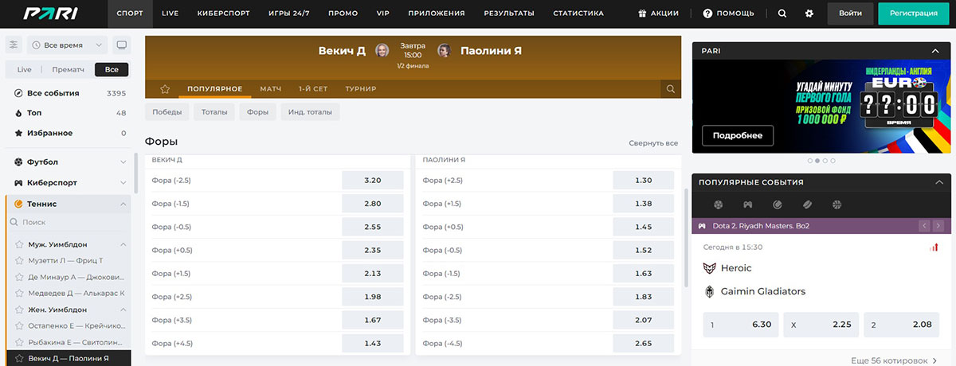This screenshot has height=366, width=956.
Task: Collapse the PARI banner panel
Action: tap(937, 51)
